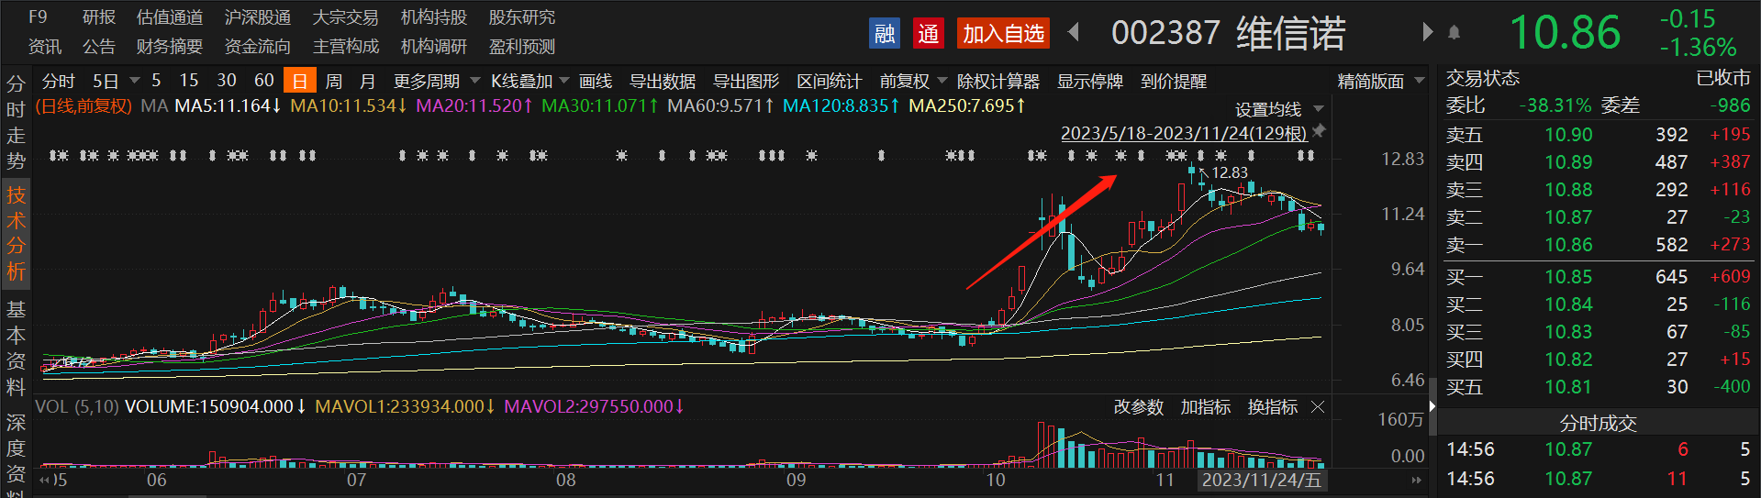Click the 12.83 high price marker

1230,172
